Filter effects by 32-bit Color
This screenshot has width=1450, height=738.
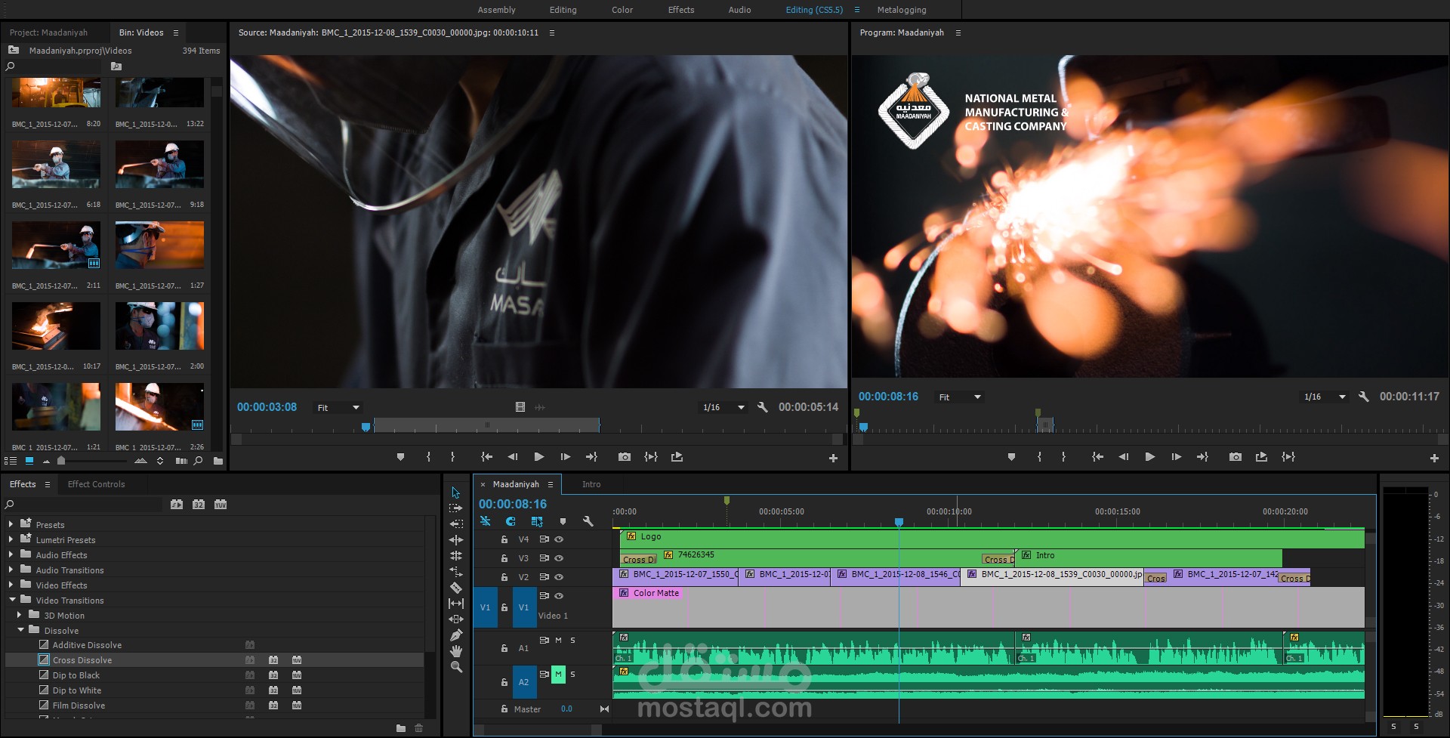199,505
